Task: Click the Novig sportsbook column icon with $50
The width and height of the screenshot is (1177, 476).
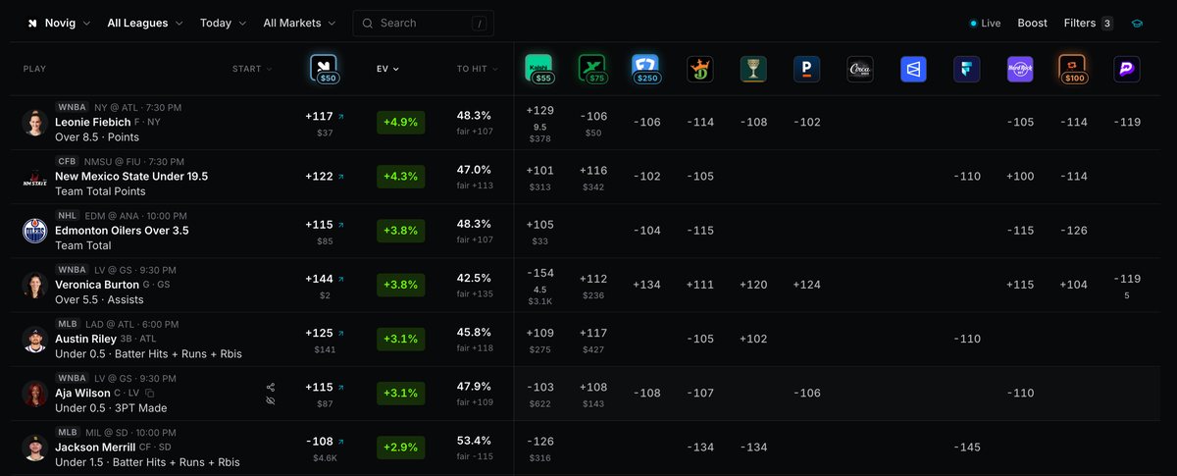Action: (x=324, y=67)
